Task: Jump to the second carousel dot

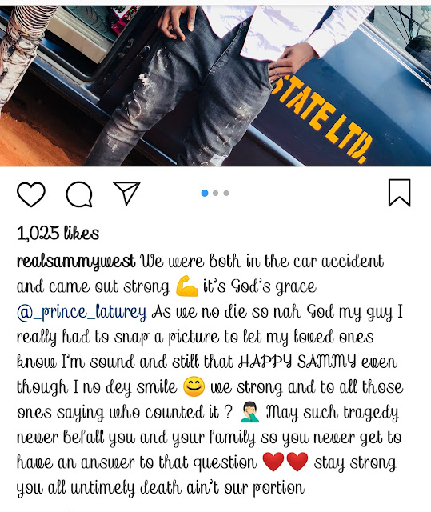Action: [x=215, y=193]
